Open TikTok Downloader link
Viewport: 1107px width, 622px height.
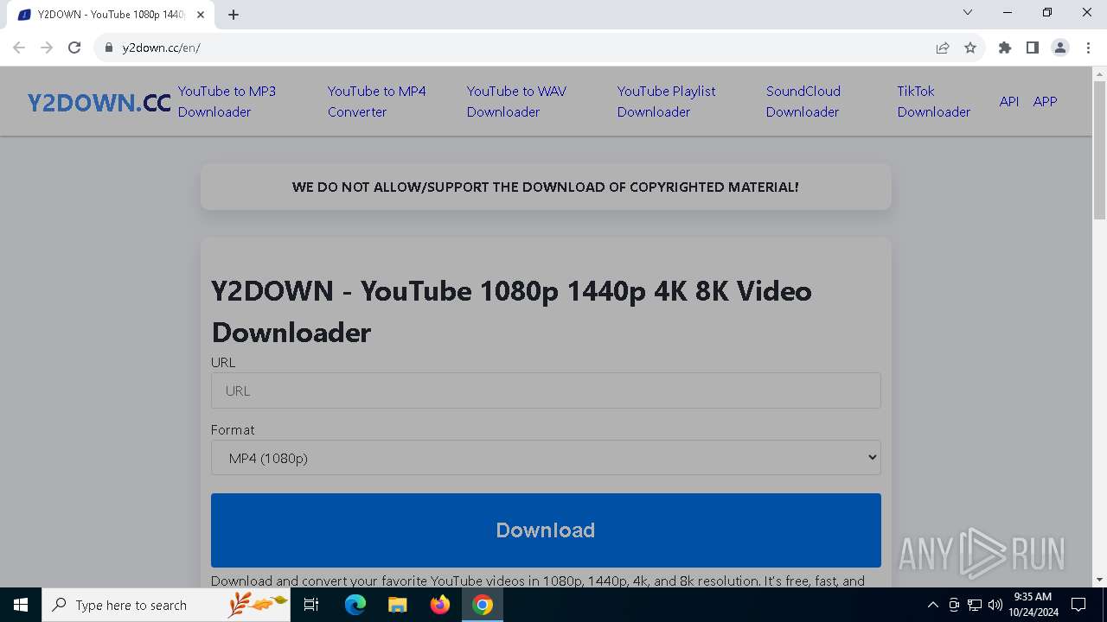[933, 101]
